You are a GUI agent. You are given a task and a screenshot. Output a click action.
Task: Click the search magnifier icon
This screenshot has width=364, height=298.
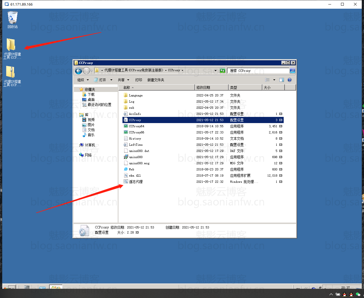coord(292,71)
